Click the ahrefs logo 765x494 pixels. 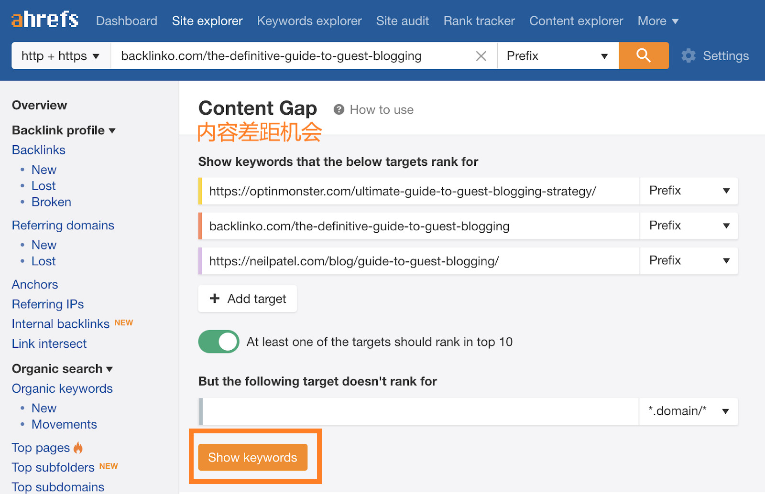pyautogui.click(x=44, y=20)
